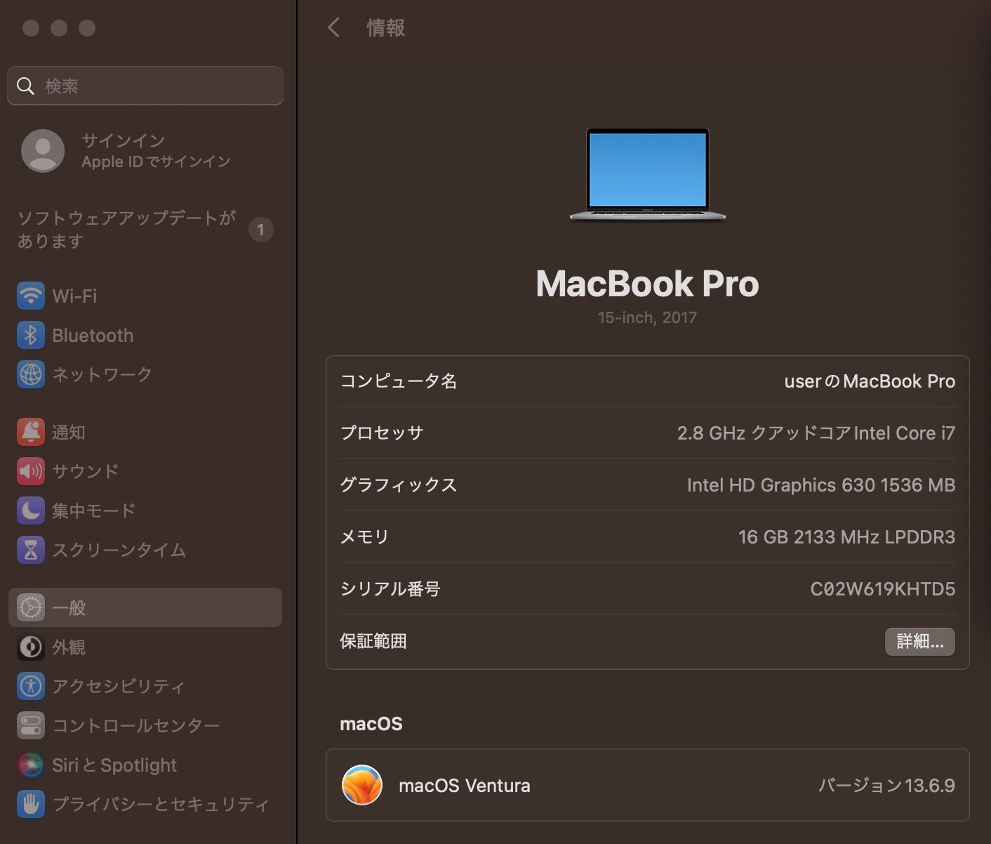The image size is (991, 844).
Task: Click the メモリ row label
Action: pyautogui.click(x=364, y=537)
